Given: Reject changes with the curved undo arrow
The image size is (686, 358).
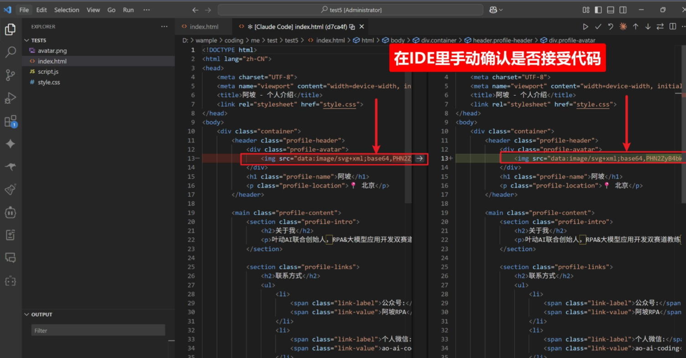Looking at the screenshot, I should pos(610,27).
